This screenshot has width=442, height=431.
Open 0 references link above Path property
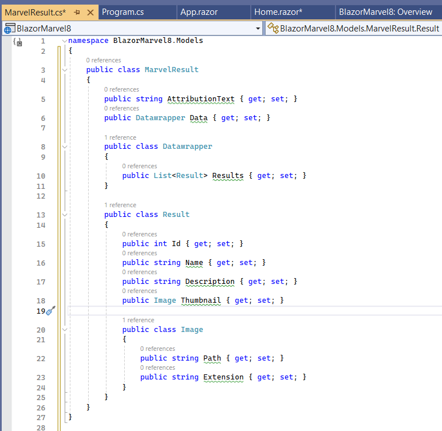(x=157, y=349)
